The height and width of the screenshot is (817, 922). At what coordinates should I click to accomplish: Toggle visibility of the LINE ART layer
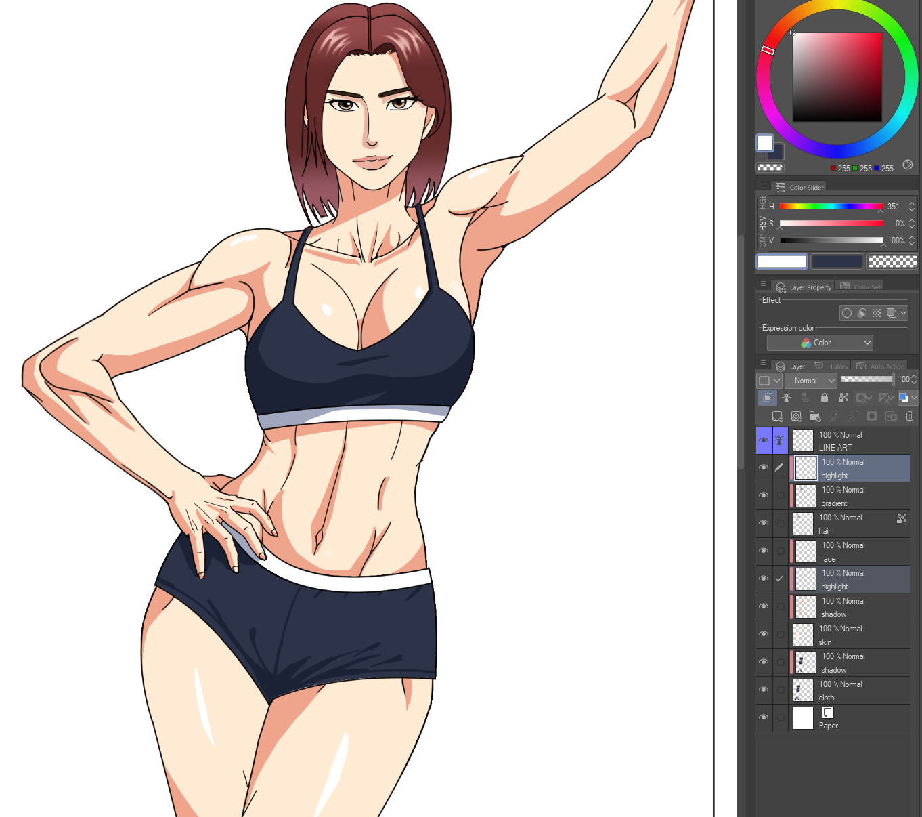(764, 440)
